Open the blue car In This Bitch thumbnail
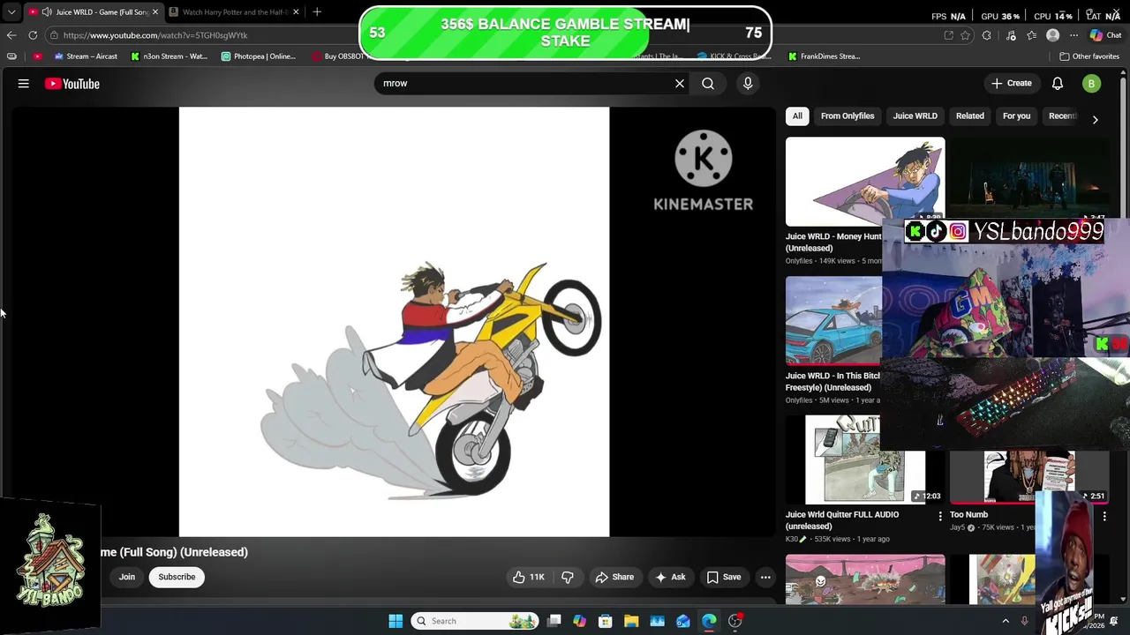The height and width of the screenshot is (635, 1130). [x=833, y=321]
